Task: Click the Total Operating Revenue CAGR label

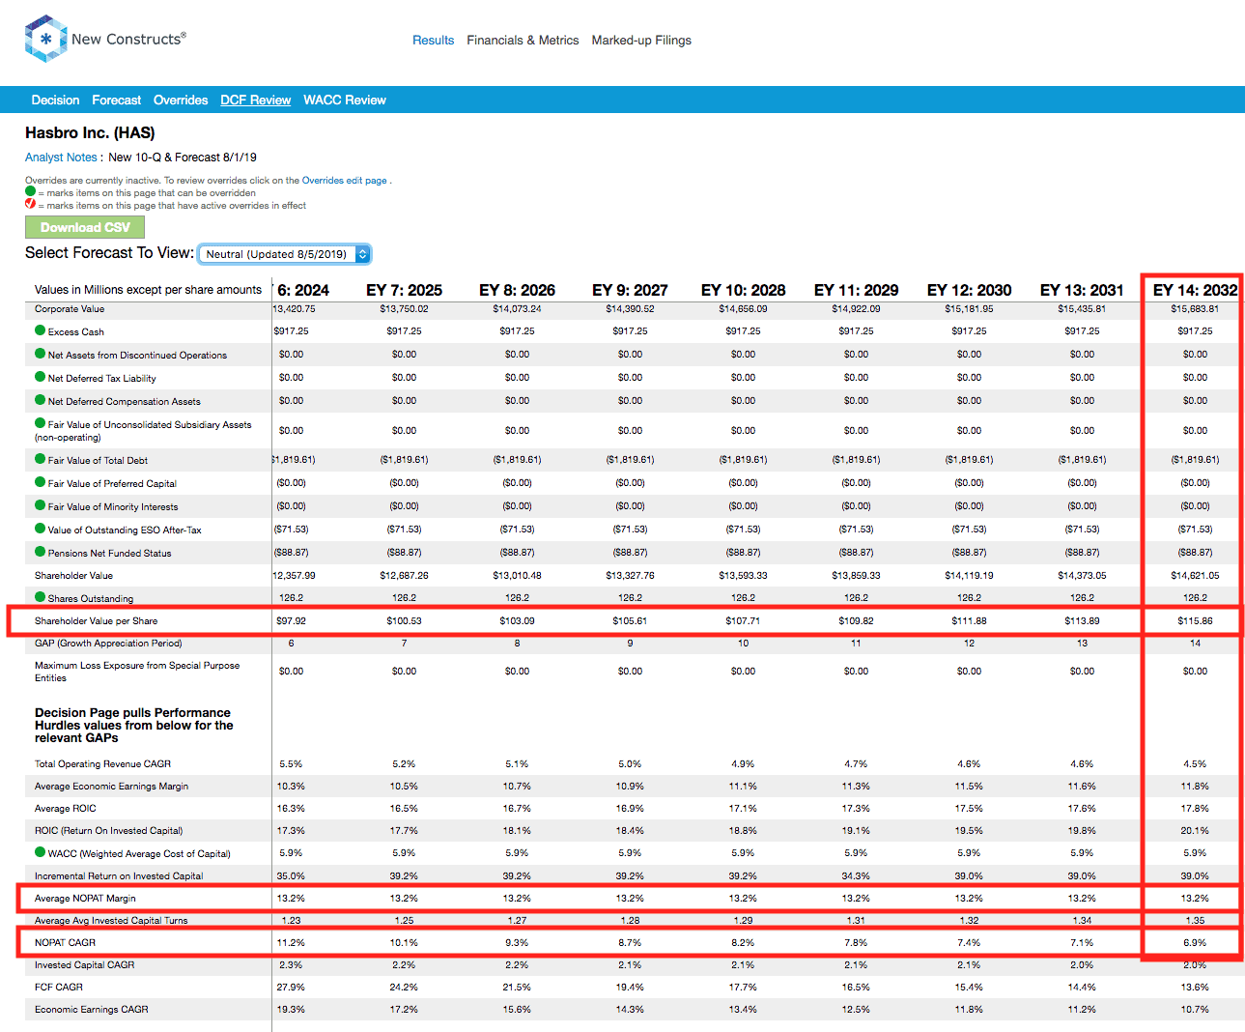Action: click(x=102, y=764)
